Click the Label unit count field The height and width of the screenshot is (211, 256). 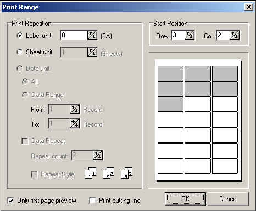74,36
